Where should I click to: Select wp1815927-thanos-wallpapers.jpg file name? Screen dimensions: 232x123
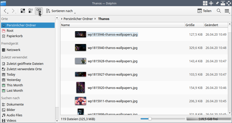tap(112, 74)
